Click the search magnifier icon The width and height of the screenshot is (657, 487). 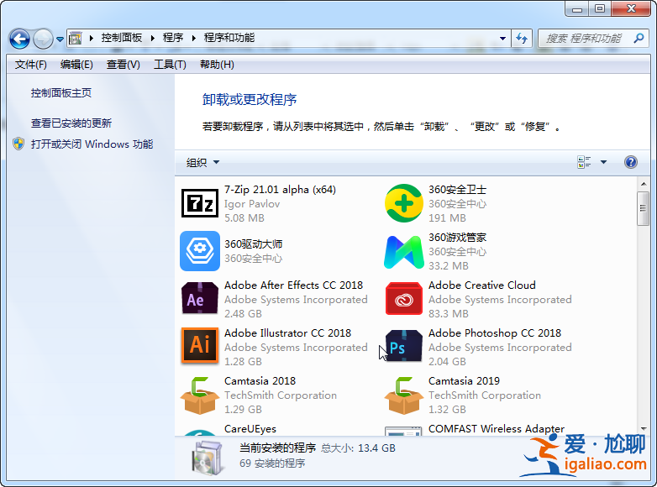639,38
